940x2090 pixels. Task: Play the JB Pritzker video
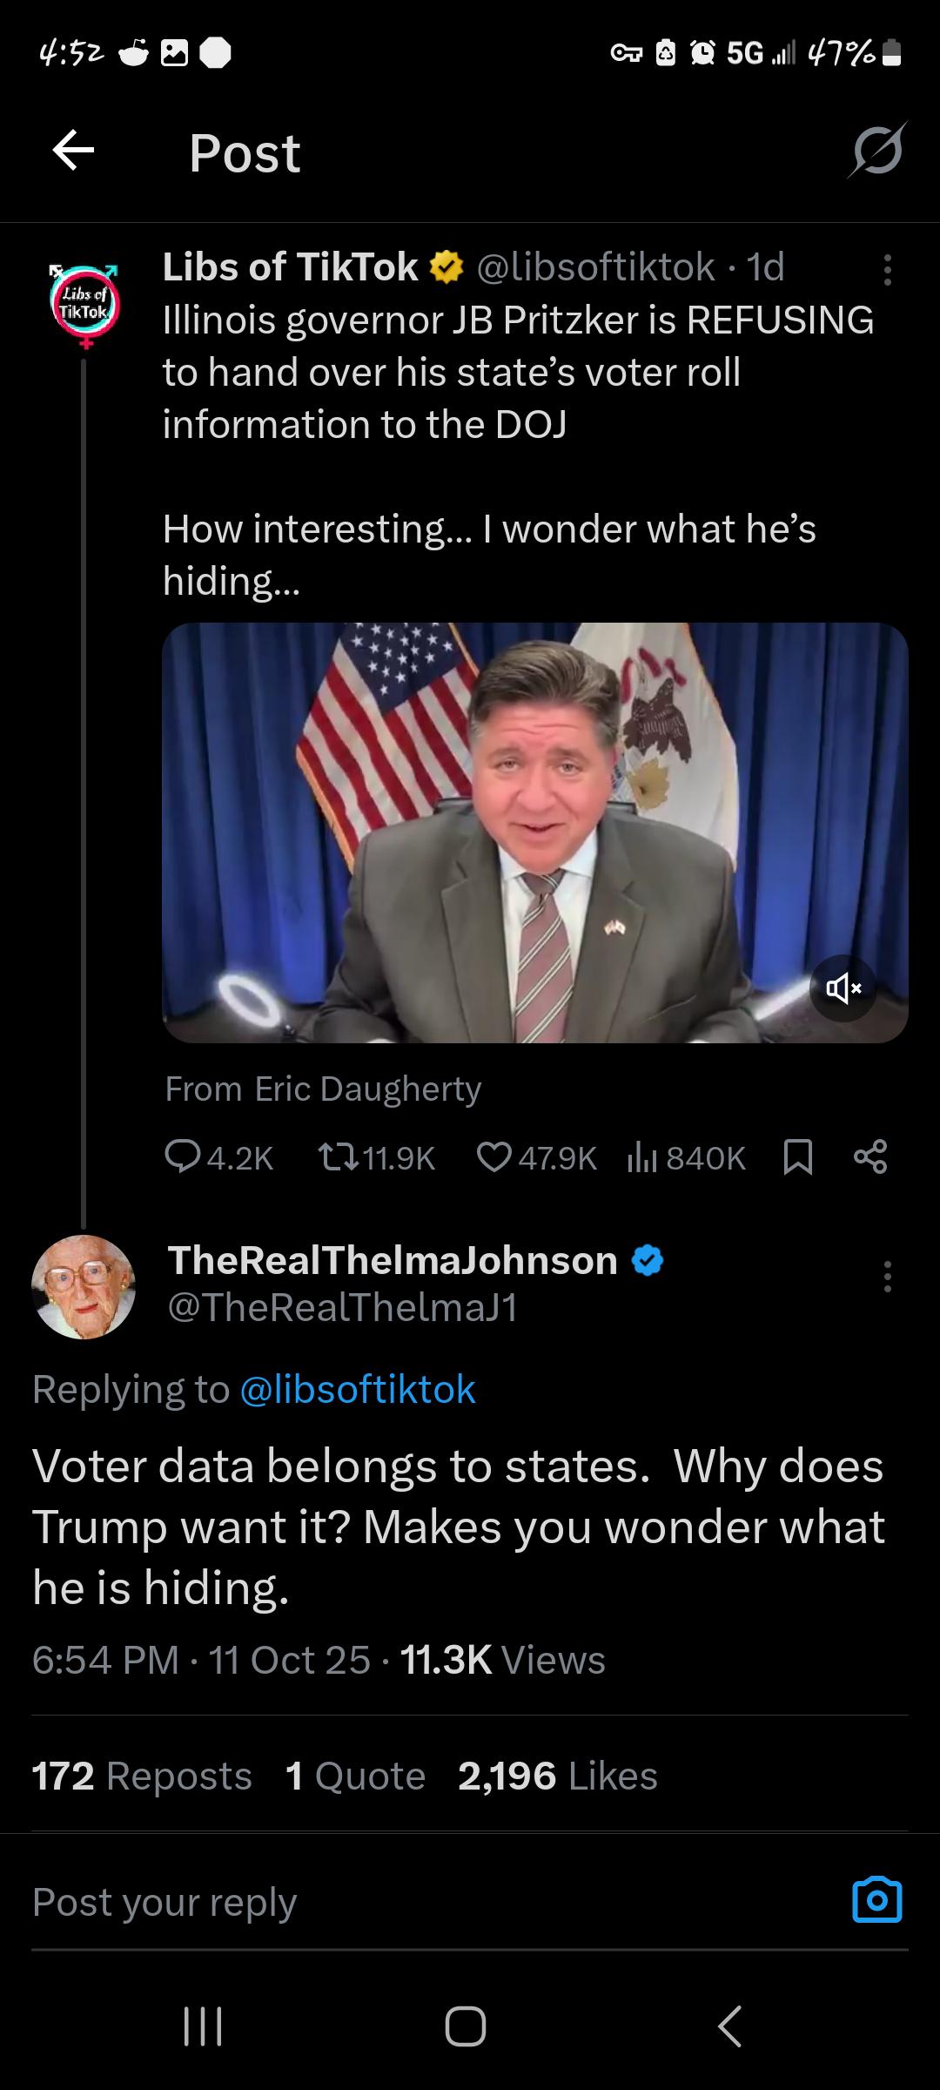point(534,832)
